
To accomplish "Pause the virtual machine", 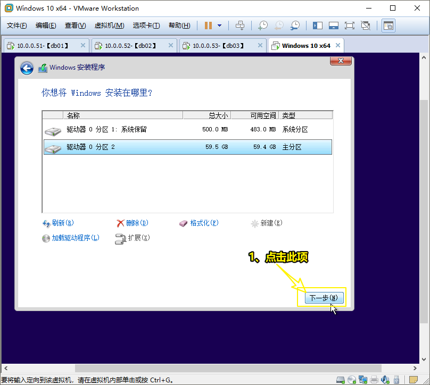I will 208,26.
